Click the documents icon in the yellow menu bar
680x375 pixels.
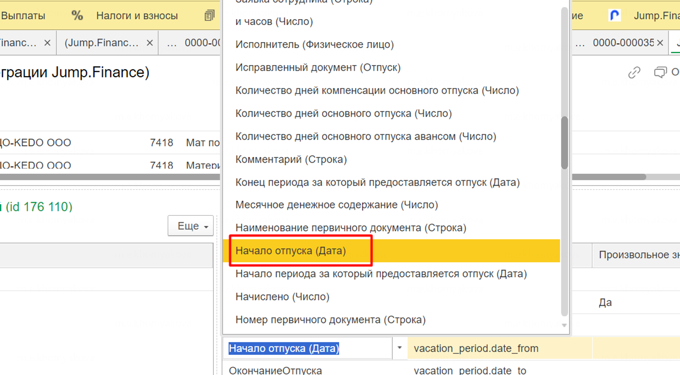click(x=209, y=16)
